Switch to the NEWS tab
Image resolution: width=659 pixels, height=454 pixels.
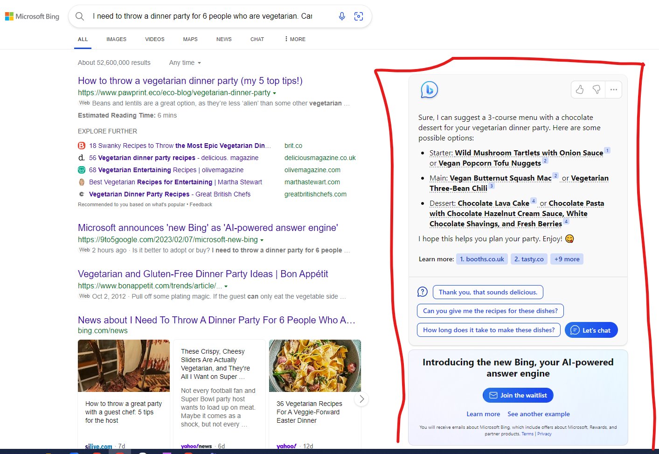[224, 39]
